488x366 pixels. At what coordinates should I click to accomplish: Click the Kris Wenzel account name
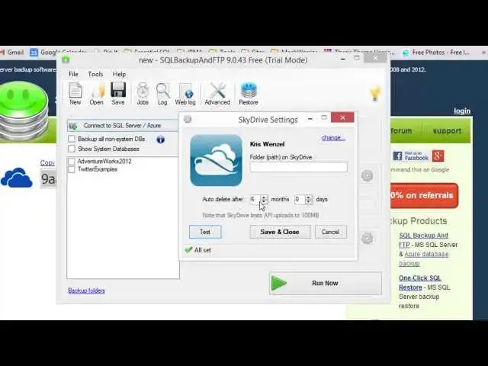point(267,144)
